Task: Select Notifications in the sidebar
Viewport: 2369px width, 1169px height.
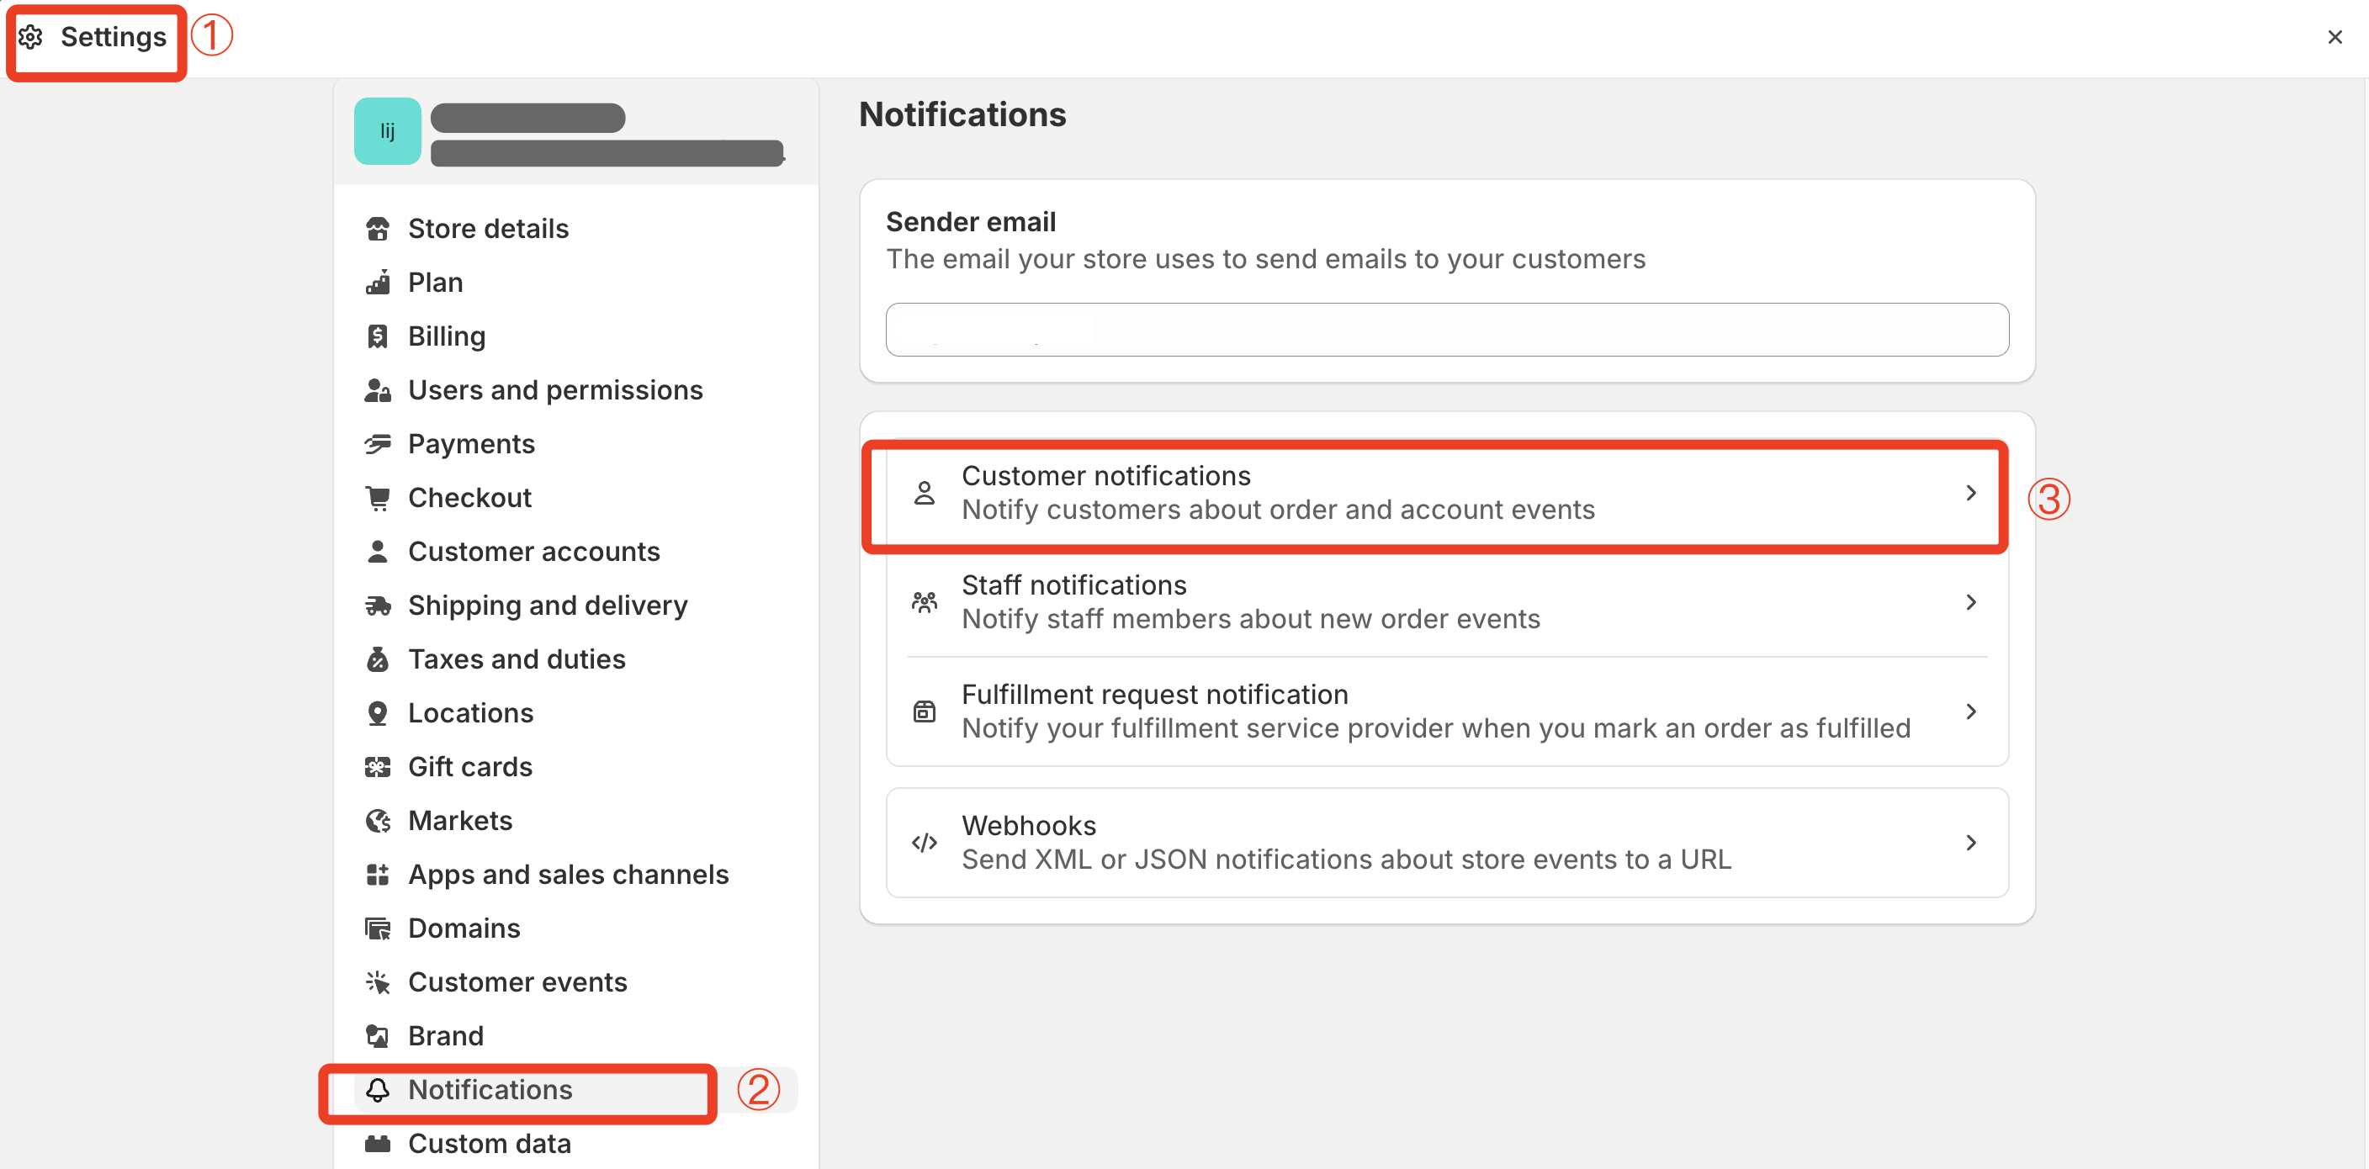Action: click(x=490, y=1090)
